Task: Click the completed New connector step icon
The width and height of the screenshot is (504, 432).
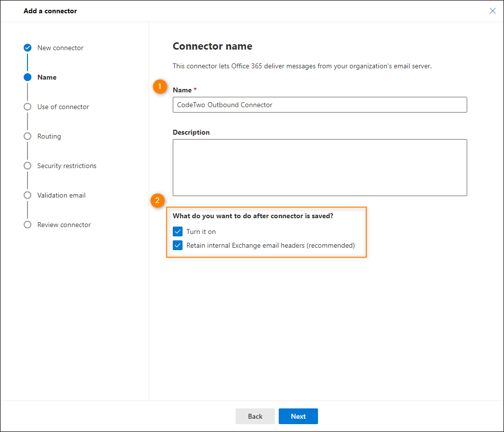Action: point(27,48)
